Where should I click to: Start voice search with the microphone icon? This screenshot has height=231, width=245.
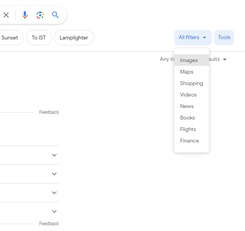click(25, 15)
